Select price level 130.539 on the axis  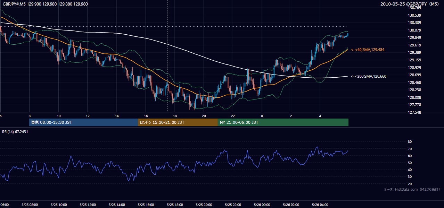pyautogui.click(x=414, y=15)
